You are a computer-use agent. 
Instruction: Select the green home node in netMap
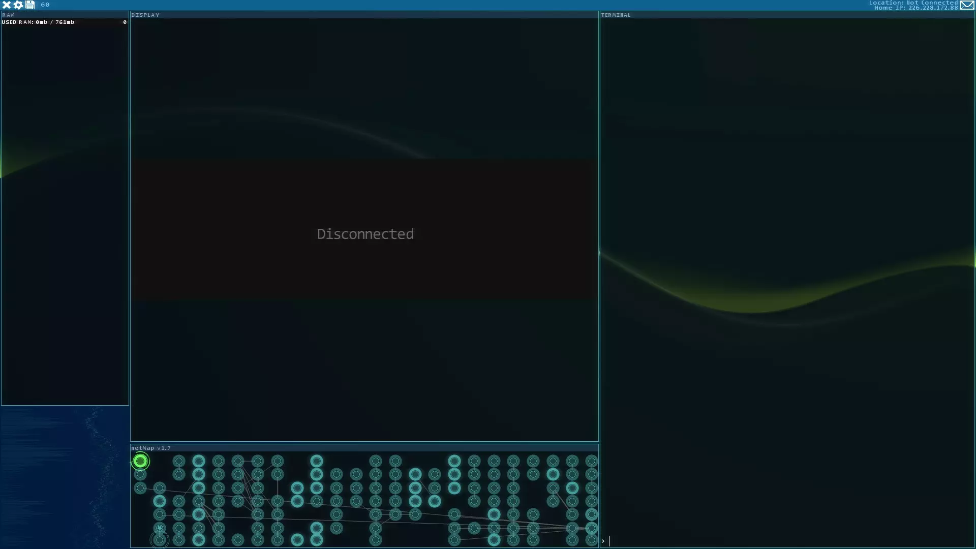[140, 461]
